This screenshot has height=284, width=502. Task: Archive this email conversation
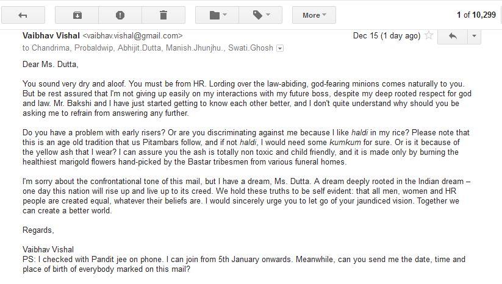point(77,15)
